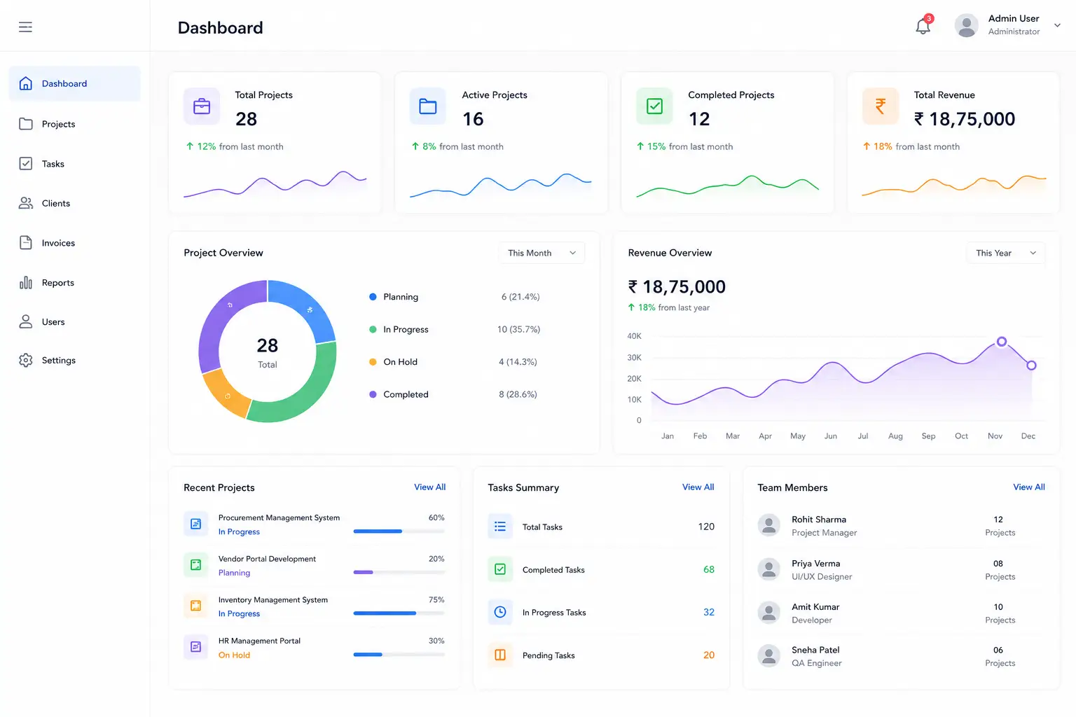Click the Inventory Management System 75% progress bar
Screen dimensions: 1076x717
click(x=399, y=613)
